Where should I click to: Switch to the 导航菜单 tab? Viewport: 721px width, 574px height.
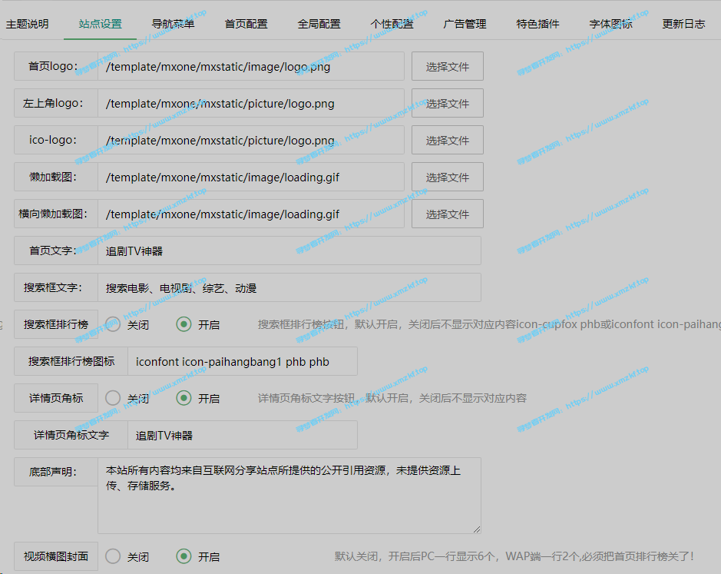point(173,24)
